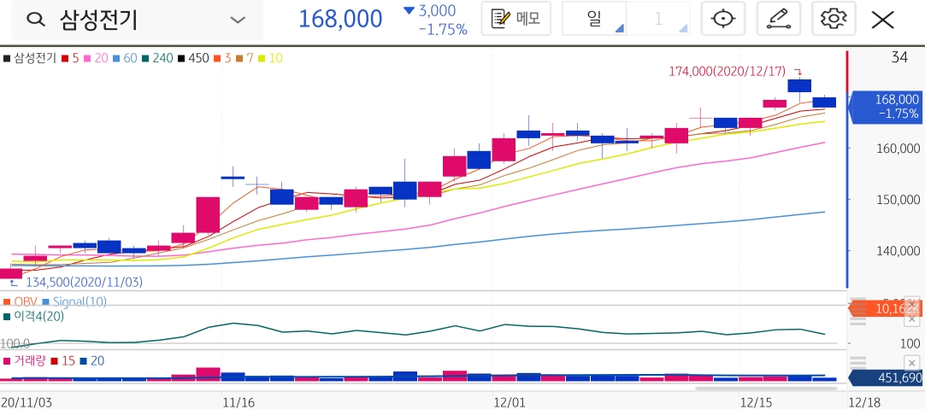Click the 12/15 date axis label

757,402
